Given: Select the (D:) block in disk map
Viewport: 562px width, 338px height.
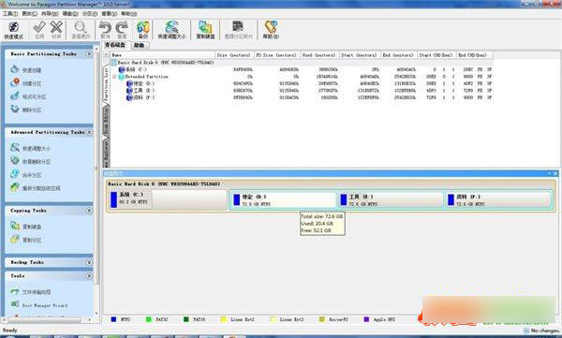Looking at the screenshot, I should point(284,200).
